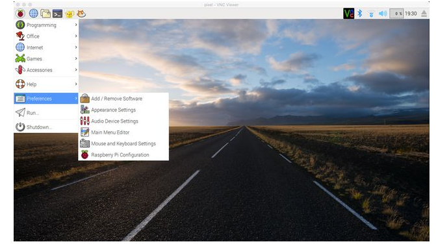436x244 pixels.
Task: Open the Bluetooth tray icon
Action: [360, 14]
